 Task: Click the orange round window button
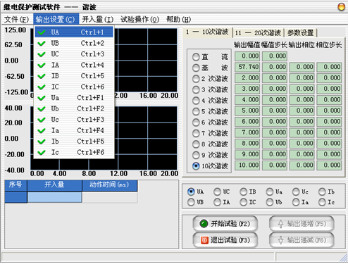click(x=341, y=7)
